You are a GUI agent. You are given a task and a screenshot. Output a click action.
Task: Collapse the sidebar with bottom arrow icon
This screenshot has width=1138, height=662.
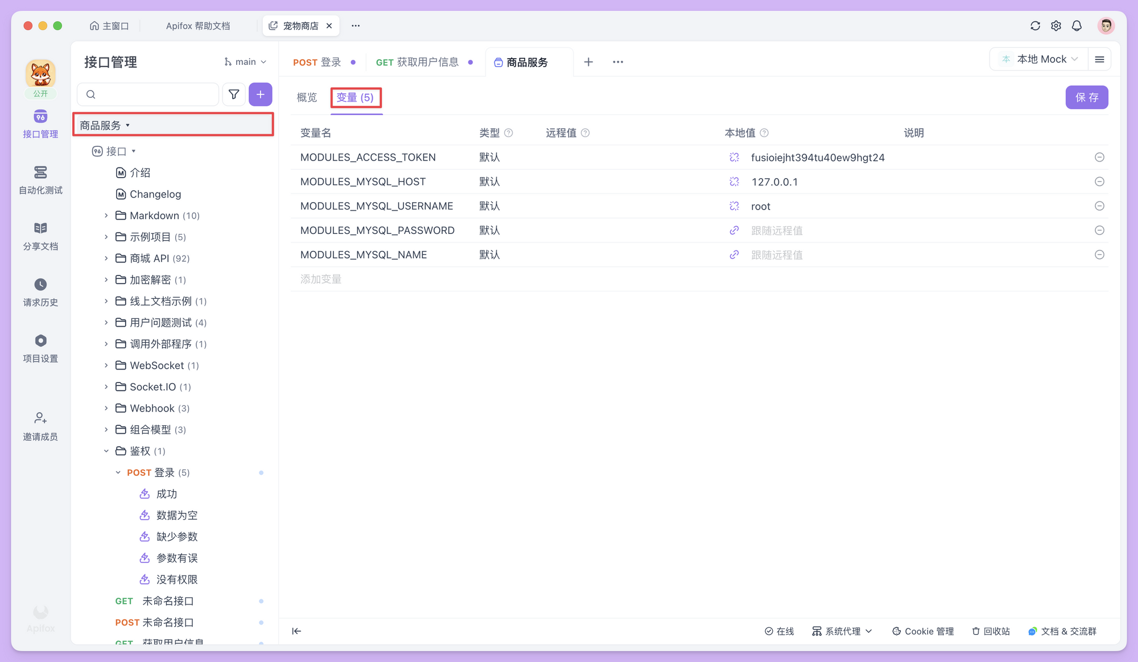pos(296,631)
